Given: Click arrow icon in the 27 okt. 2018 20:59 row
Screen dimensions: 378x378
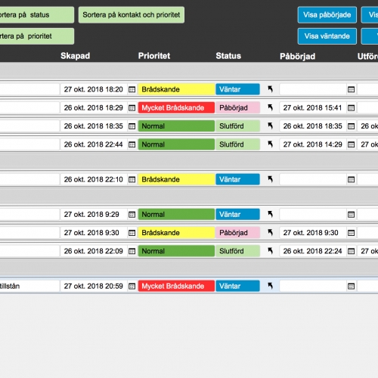Looking at the screenshot, I should (270, 286).
